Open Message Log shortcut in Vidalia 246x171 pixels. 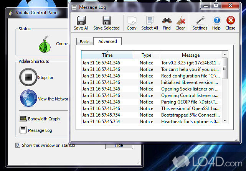(36, 130)
